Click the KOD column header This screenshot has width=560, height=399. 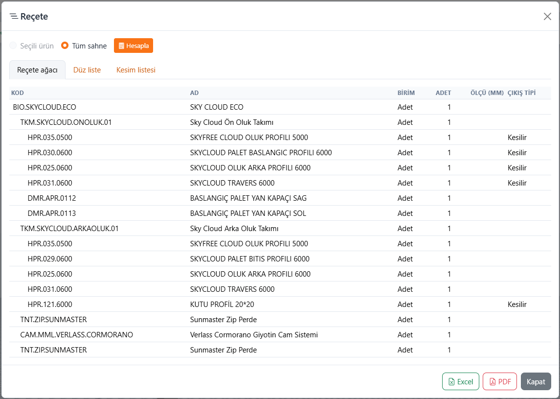point(18,93)
